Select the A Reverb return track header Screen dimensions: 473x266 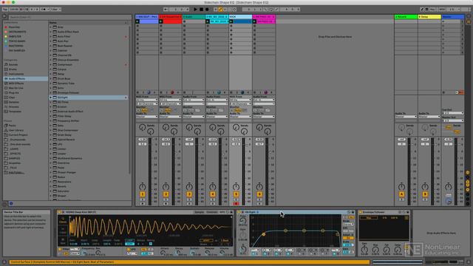(406, 17)
